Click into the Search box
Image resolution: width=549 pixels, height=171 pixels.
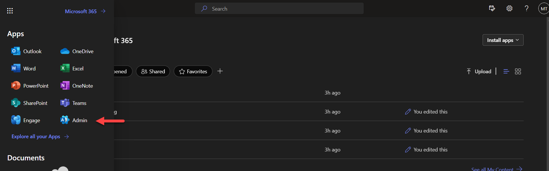pyautogui.click(x=279, y=9)
